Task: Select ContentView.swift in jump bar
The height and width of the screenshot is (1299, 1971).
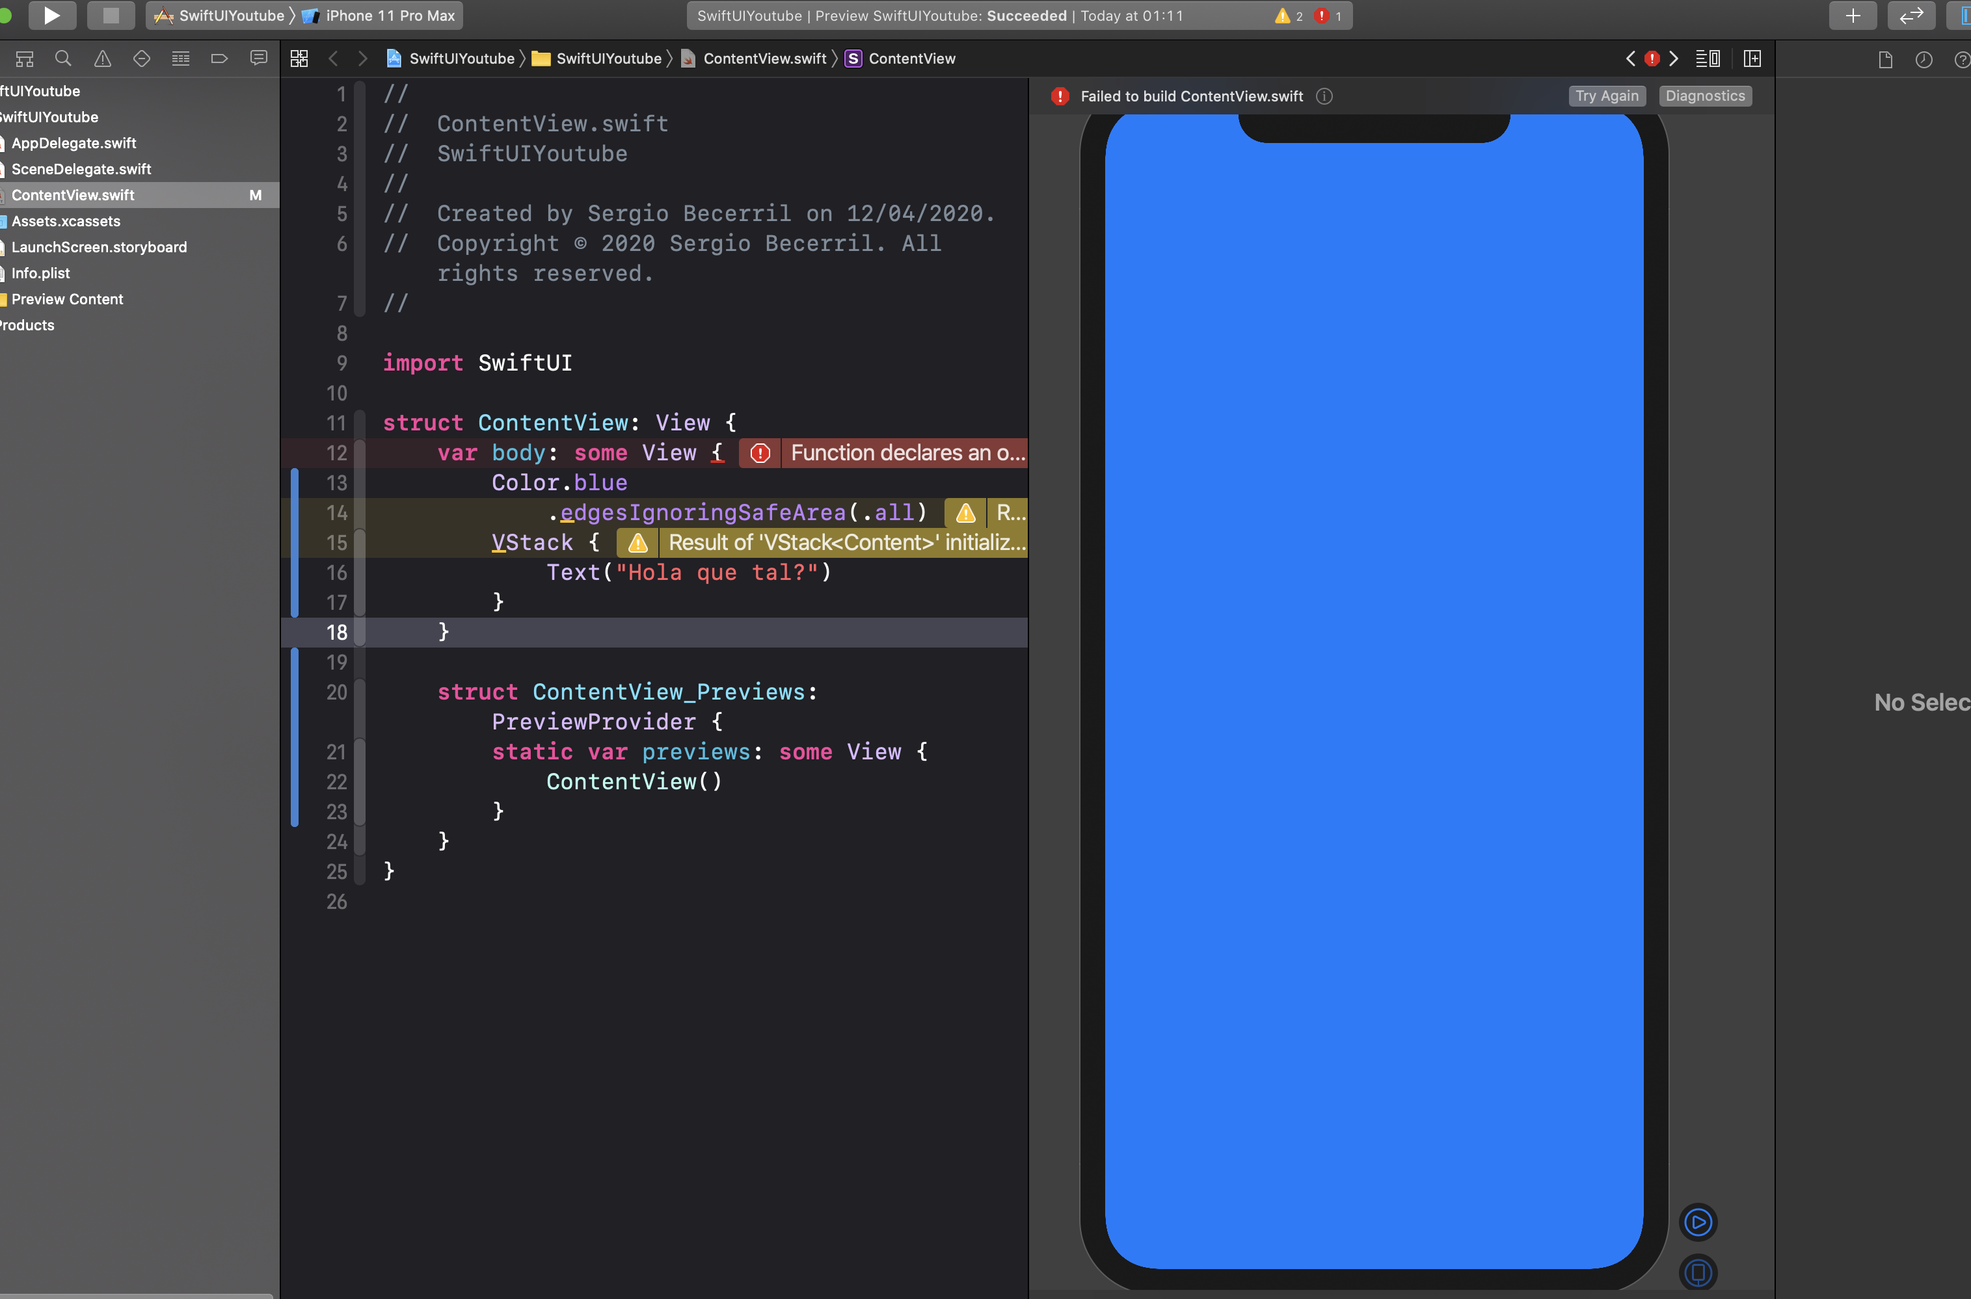Action: pos(753,59)
